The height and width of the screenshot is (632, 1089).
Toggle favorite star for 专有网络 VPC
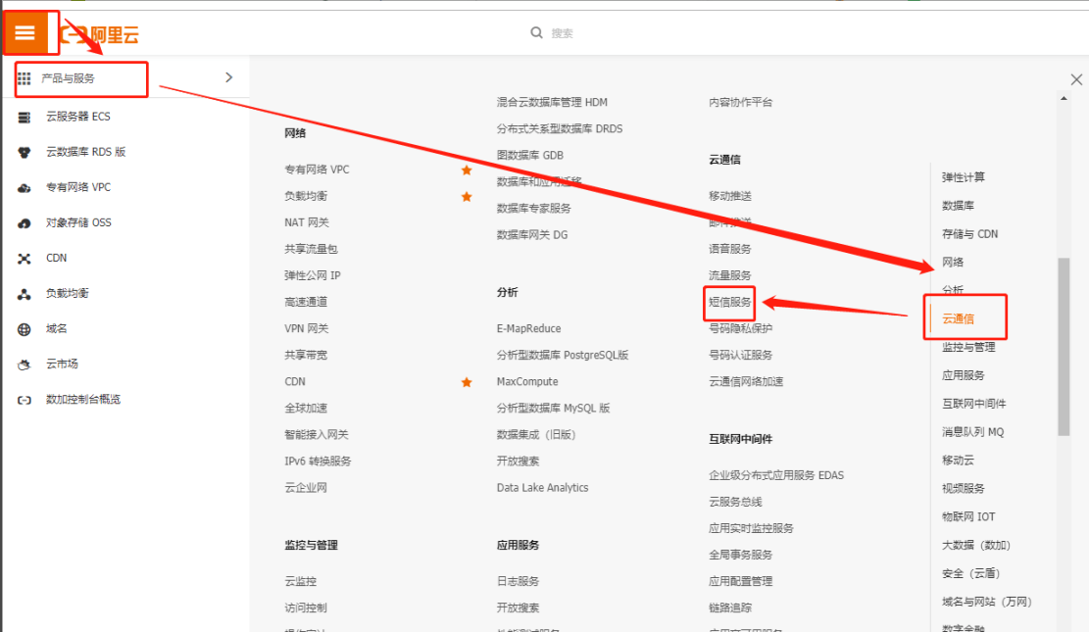[x=467, y=170]
